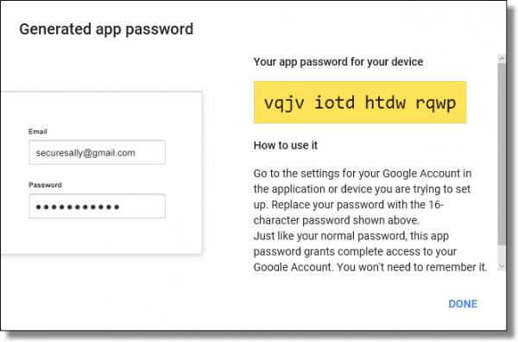Click the DONE button
518x342 pixels.
(x=463, y=304)
